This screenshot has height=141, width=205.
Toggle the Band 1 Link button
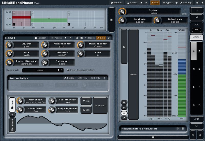101,38
